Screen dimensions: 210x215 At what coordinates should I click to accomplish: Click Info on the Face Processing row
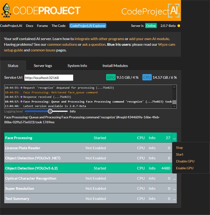pos(152,138)
